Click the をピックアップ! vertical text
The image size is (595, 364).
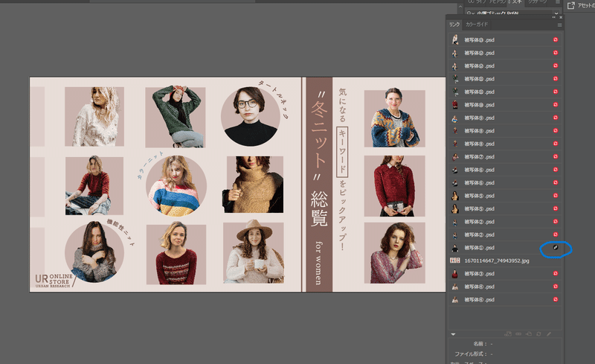(x=342, y=215)
